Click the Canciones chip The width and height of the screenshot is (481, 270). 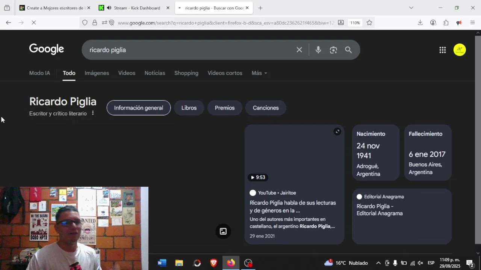(266, 108)
